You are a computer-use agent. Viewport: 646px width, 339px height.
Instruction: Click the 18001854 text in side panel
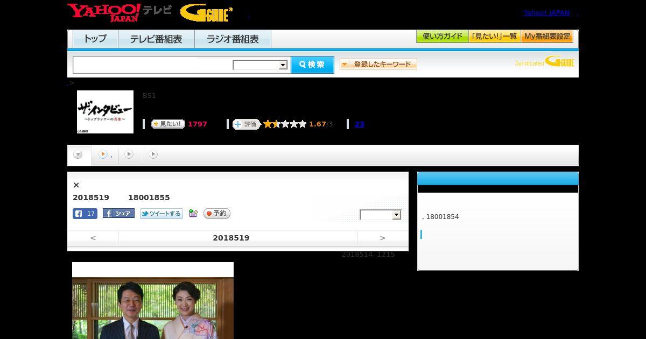tap(443, 217)
